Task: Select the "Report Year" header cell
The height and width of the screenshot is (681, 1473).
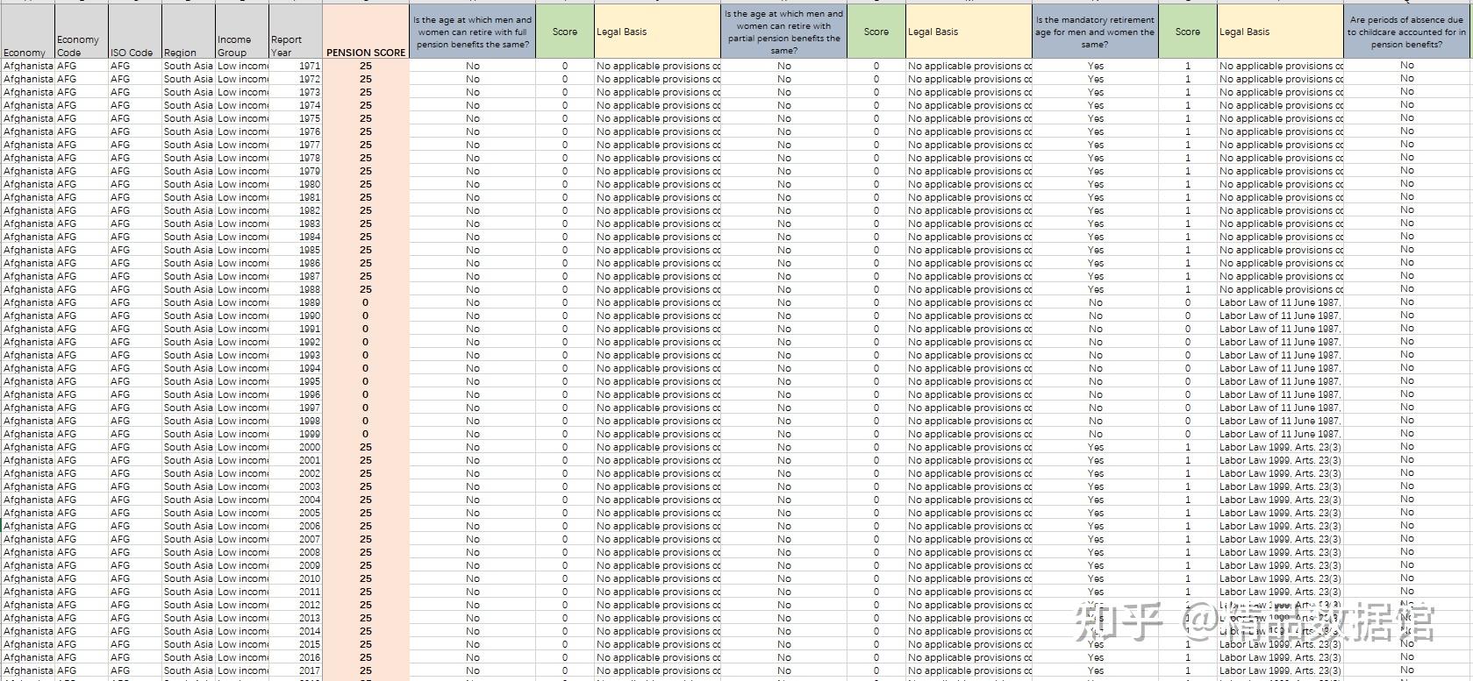Action: coord(296,32)
